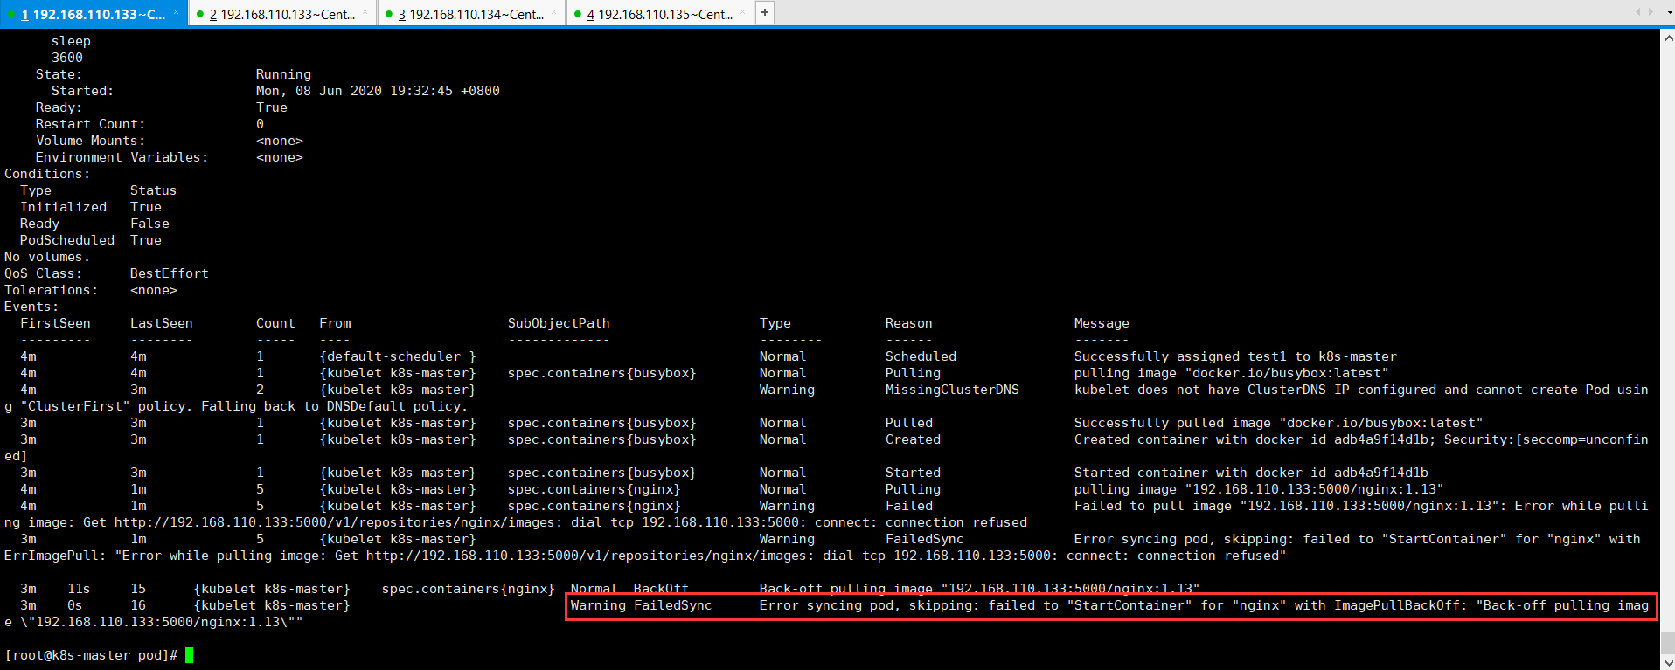Click the "ImagePullBackOff:" text
Viewport: 1675px width, 670px height.
[x=1400, y=605]
